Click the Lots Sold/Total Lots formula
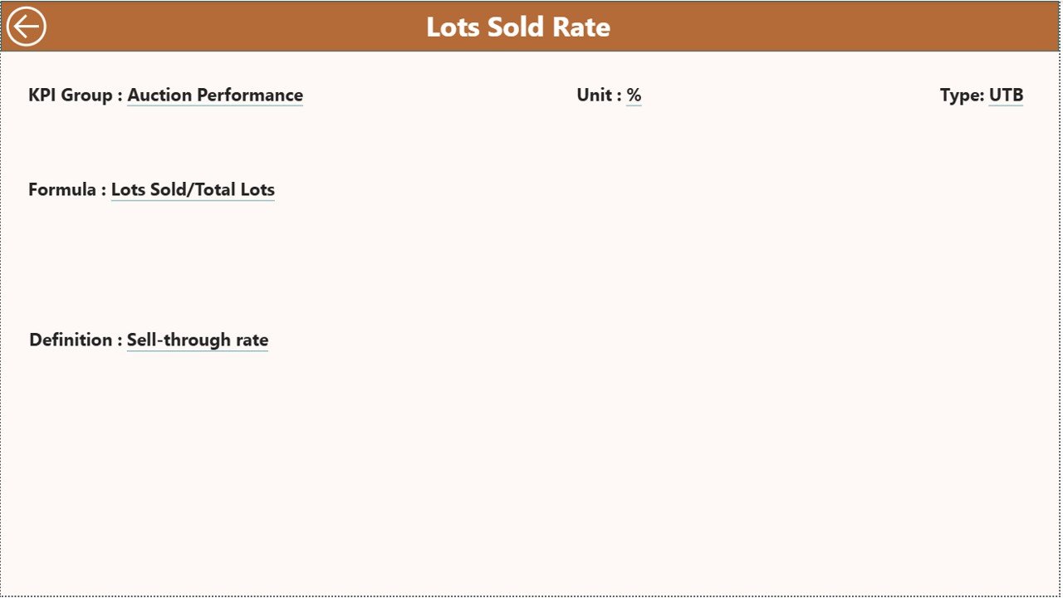This screenshot has width=1063, height=598. coord(193,189)
